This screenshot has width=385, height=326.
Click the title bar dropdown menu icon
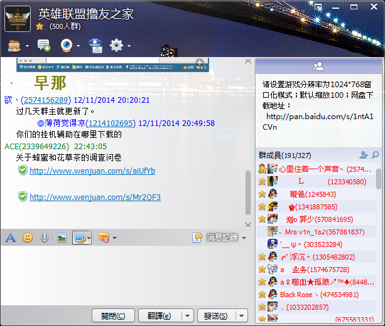tap(318, 7)
